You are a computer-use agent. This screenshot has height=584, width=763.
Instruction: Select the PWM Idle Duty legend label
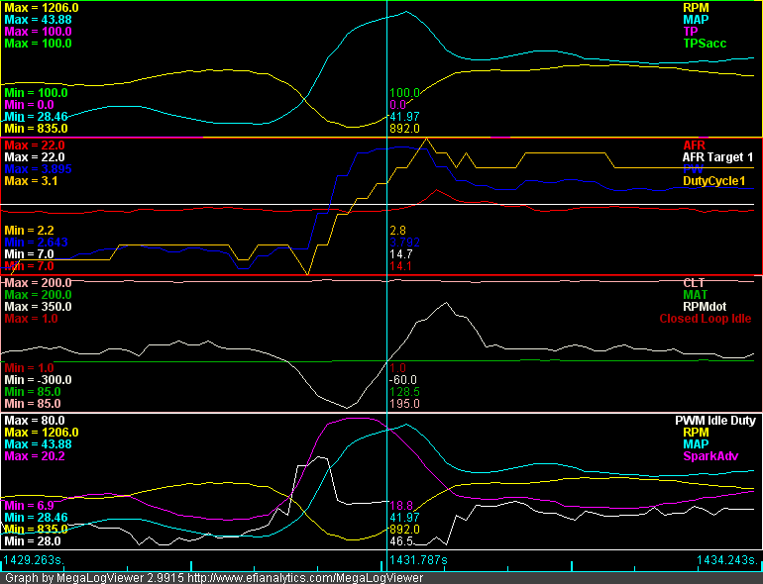pyautogui.click(x=715, y=421)
